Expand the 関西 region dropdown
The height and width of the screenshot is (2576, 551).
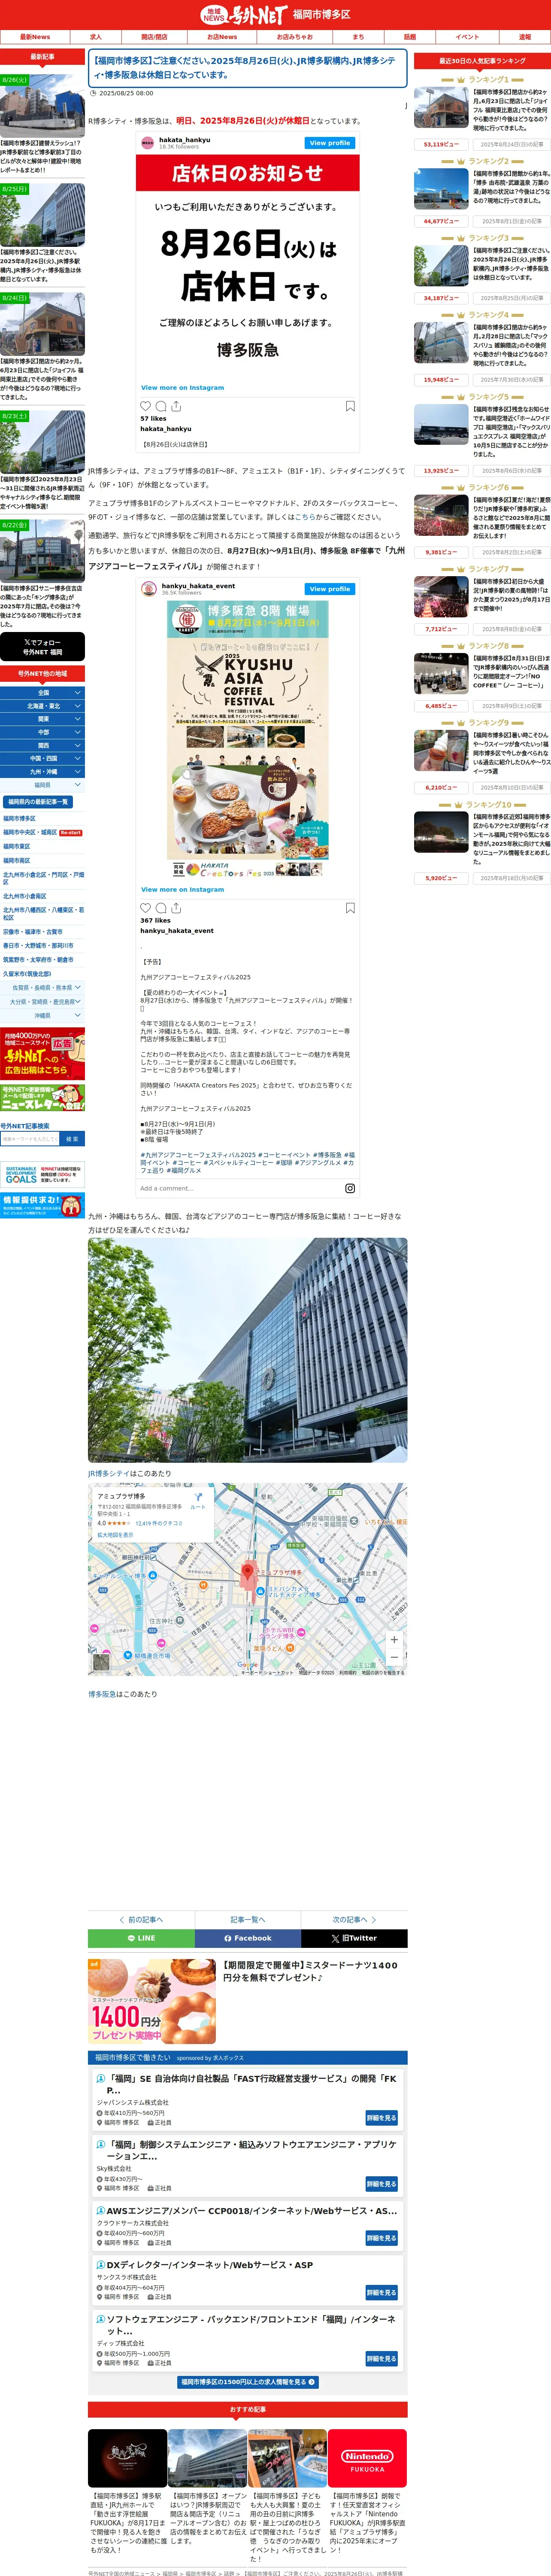click(x=42, y=745)
